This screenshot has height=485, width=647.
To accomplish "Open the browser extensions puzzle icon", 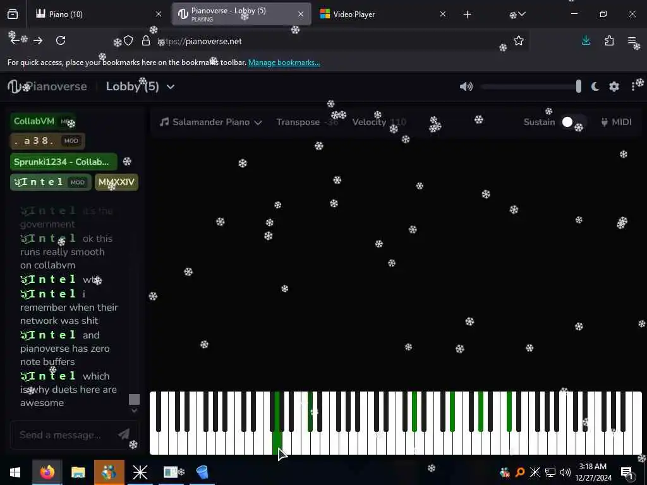I will point(609,40).
